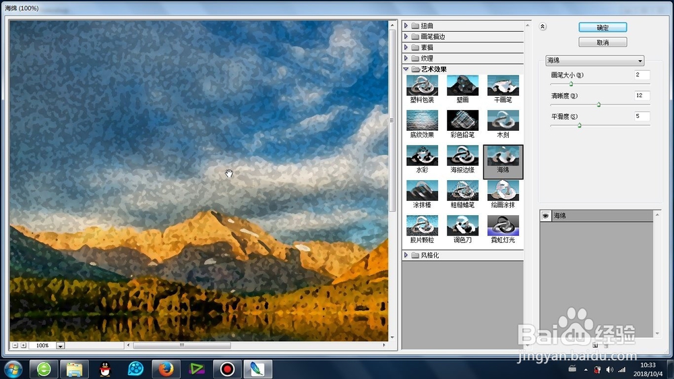Click the 清晰度 slider handle
Image resolution: width=674 pixels, height=379 pixels.
pyautogui.click(x=599, y=105)
